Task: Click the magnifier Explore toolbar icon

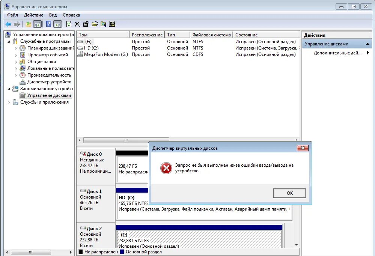Action: pos(103,24)
